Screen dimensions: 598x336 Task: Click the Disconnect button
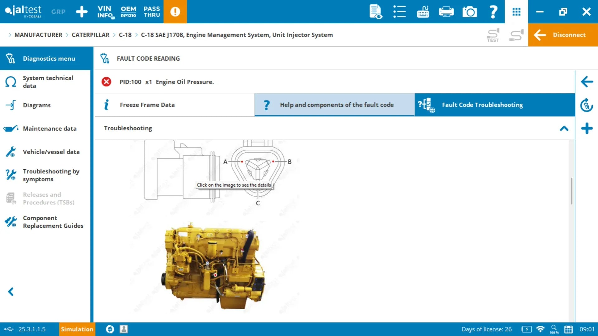tap(563, 35)
